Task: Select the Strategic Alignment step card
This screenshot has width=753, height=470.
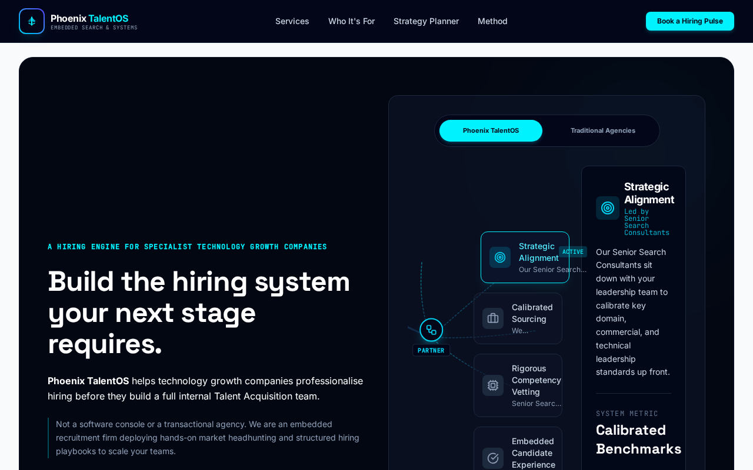Action: click(525, 257)
